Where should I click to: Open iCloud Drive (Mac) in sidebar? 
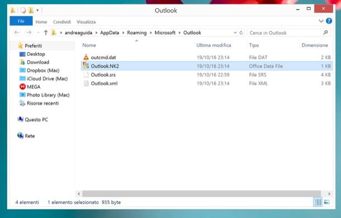(47, 79)
